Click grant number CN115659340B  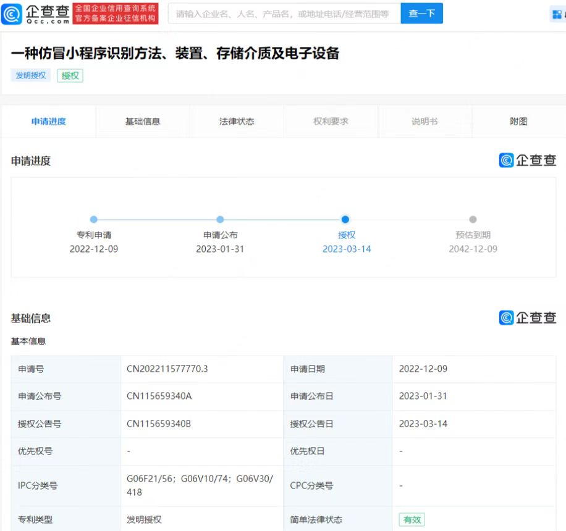click(159, 424)
